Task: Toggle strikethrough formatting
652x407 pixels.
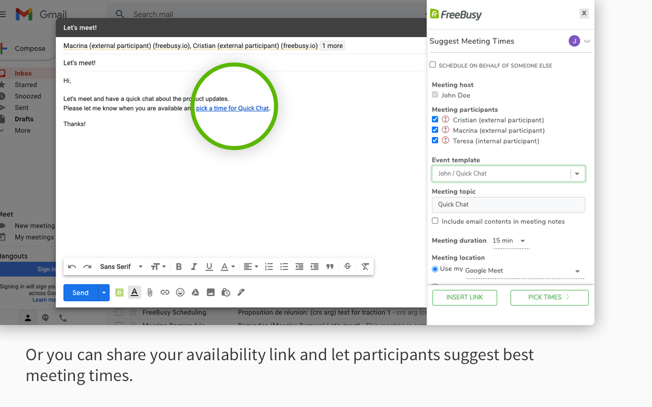Action: pyautogui.click(x=347, y=267)
